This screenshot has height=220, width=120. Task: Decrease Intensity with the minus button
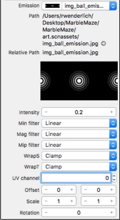coord(46,112)
